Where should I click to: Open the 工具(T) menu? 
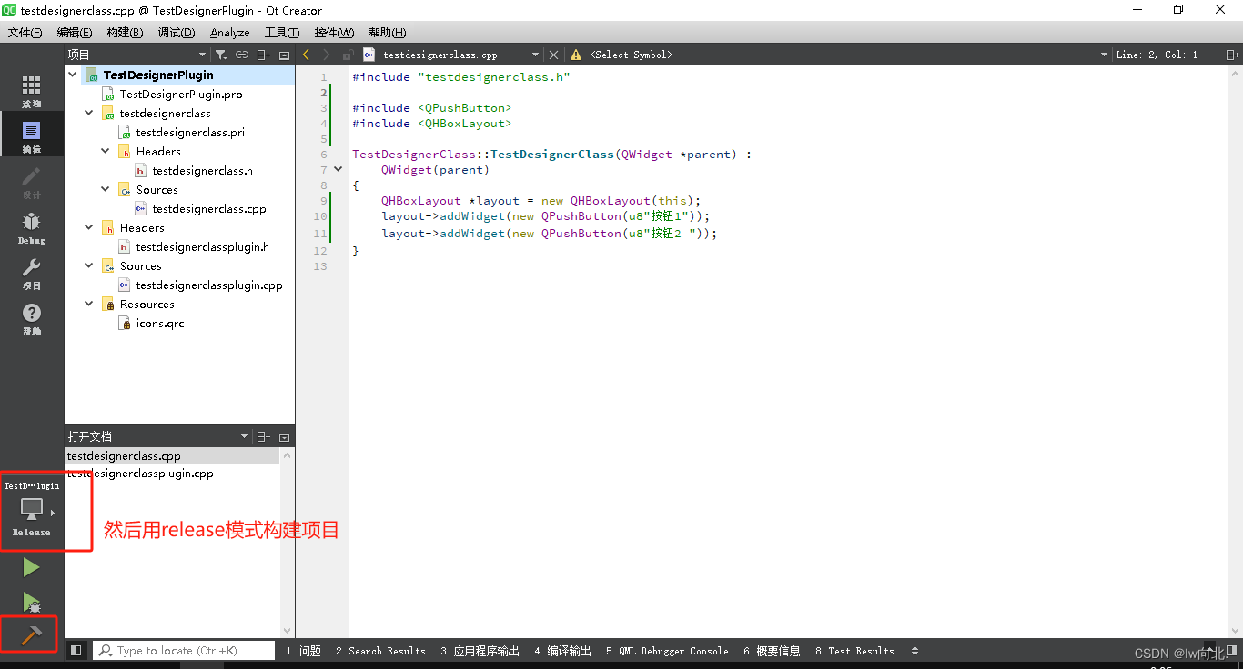coord(282,33)
